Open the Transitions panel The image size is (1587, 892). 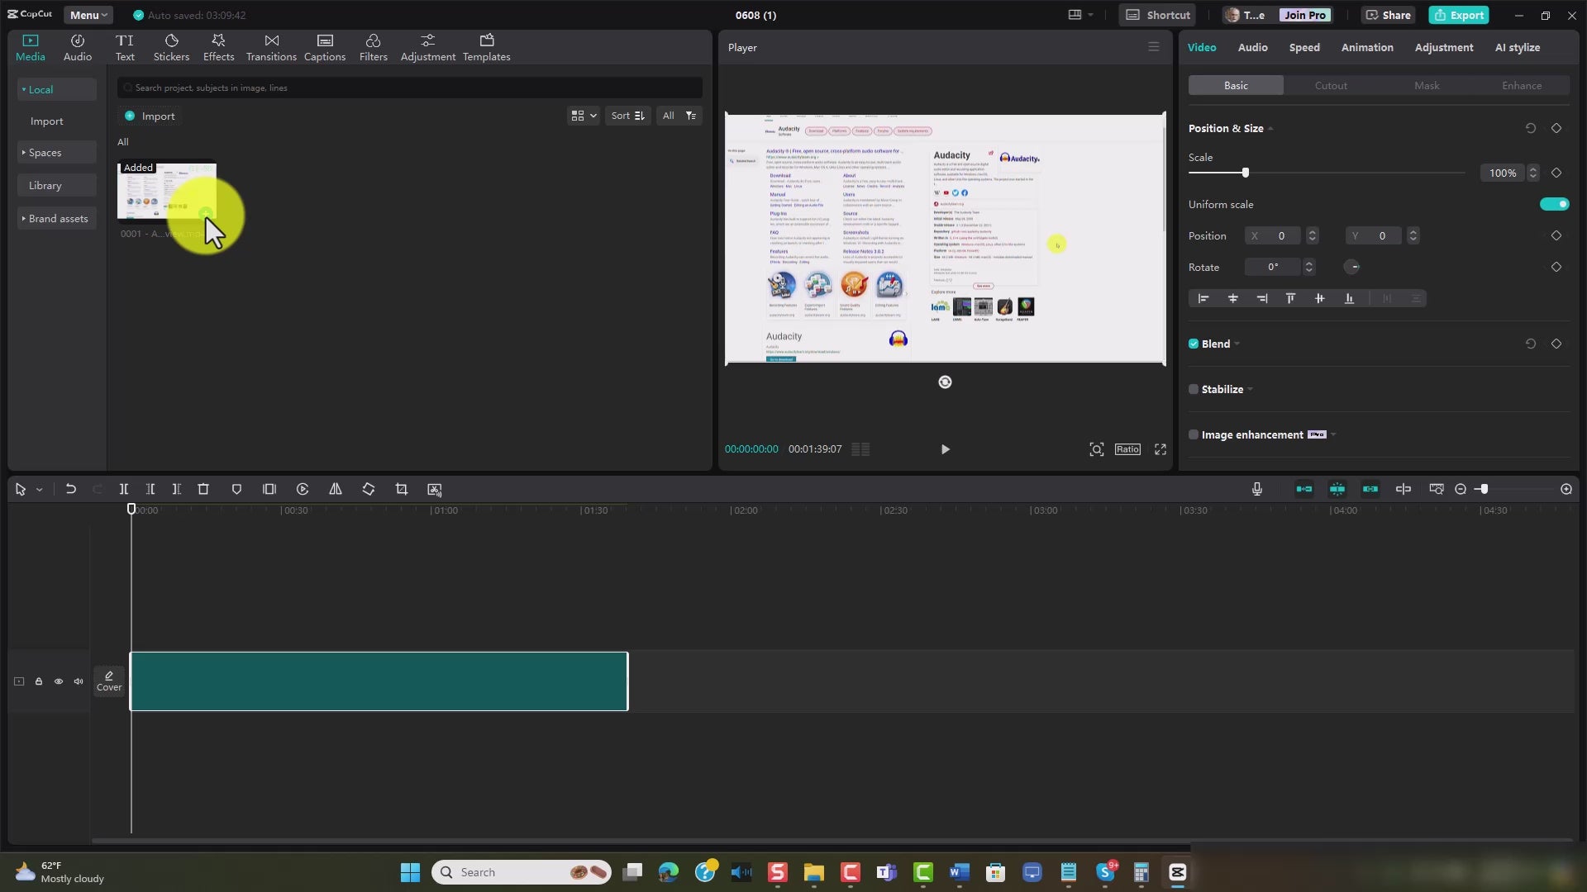271,46
